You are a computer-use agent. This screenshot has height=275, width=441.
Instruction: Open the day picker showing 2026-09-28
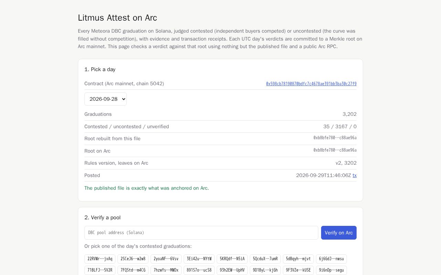(105, 99)
